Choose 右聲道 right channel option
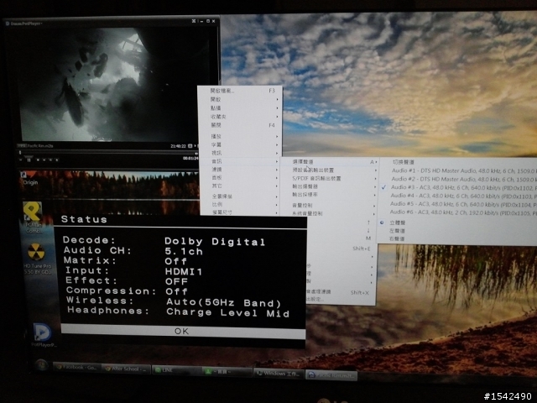Image resolution: width=537 pixels, height=403 pixels. tap(458, 238)
